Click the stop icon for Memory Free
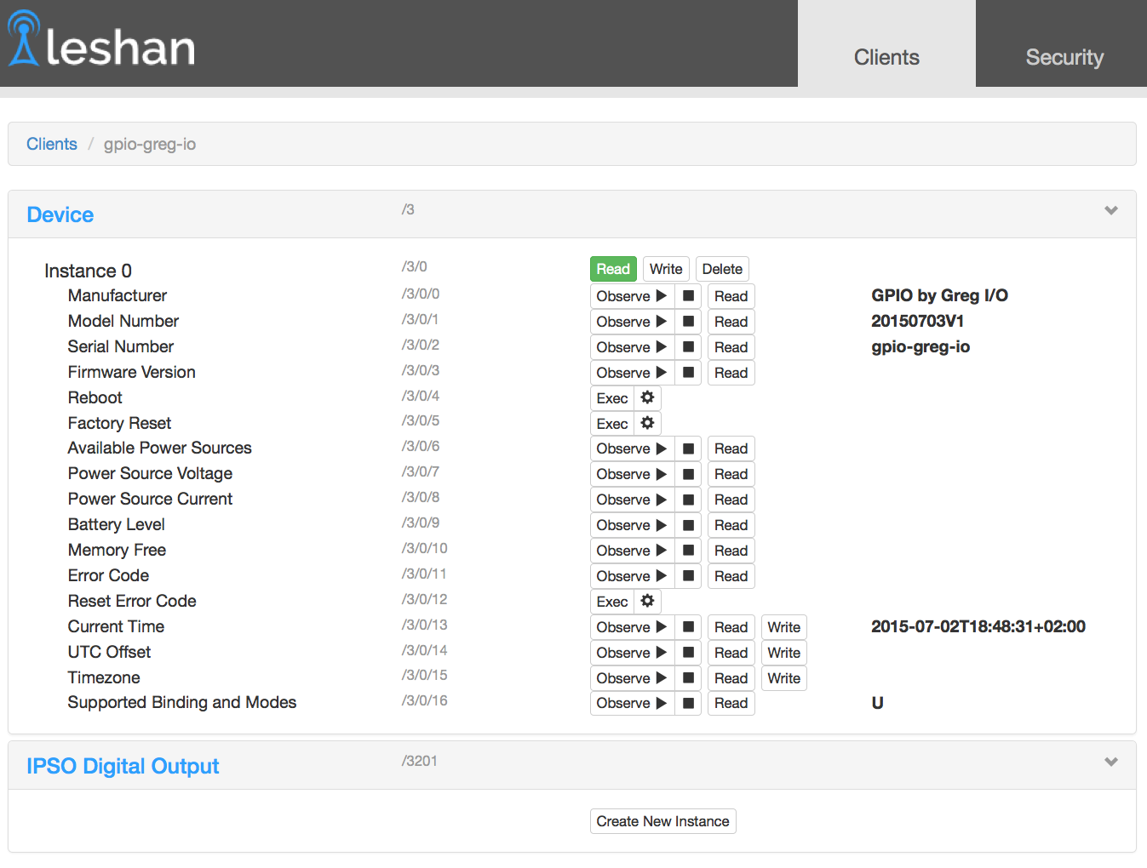 [x=687, y=551]
